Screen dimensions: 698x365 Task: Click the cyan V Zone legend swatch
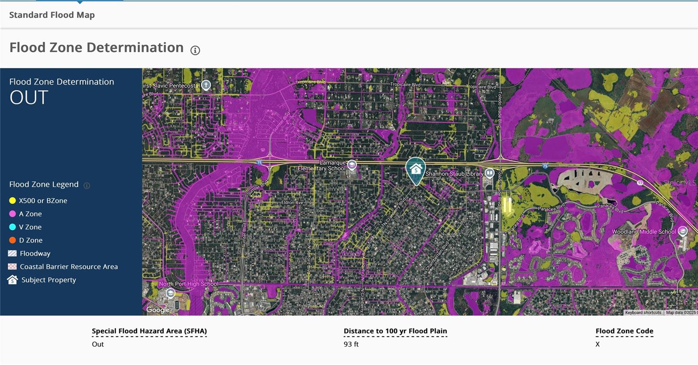click(13, 227)
